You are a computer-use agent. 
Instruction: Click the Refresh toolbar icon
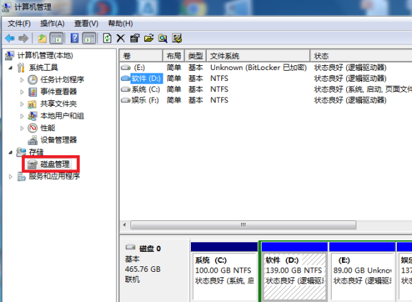coord(107,38)
